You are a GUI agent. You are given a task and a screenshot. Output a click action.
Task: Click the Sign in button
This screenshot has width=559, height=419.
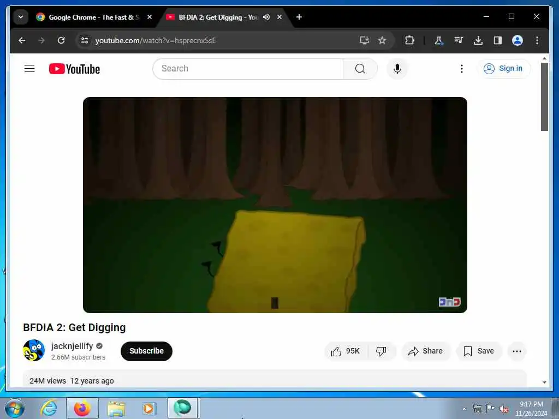[503, 68]
